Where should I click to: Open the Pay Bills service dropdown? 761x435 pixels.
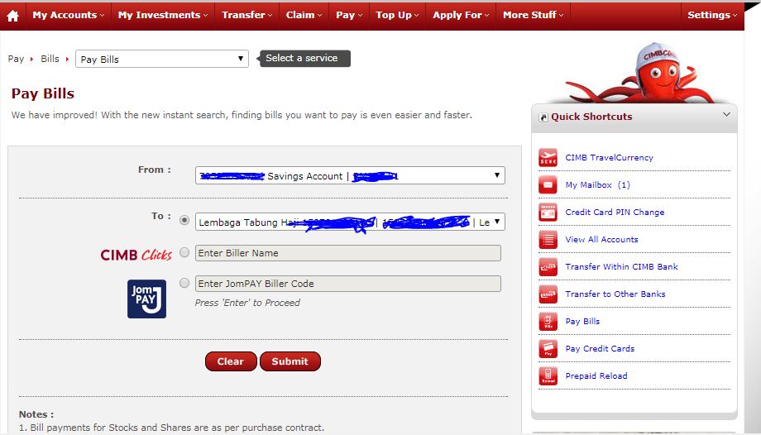point(162,59)
